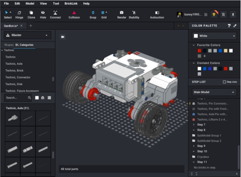Select the first axle part thumbnail
The width and height of the screenshot is (241, 177).
13,118
